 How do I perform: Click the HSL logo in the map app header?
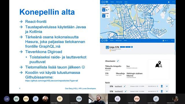[x=105, y=2]
